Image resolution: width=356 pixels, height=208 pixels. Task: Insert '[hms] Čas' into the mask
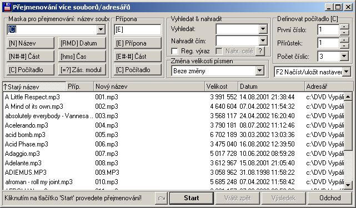click(82, 57)
